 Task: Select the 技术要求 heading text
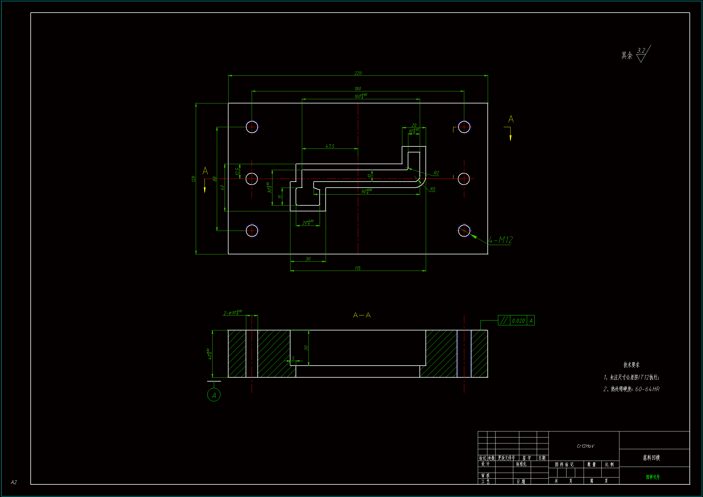point(631,365)
